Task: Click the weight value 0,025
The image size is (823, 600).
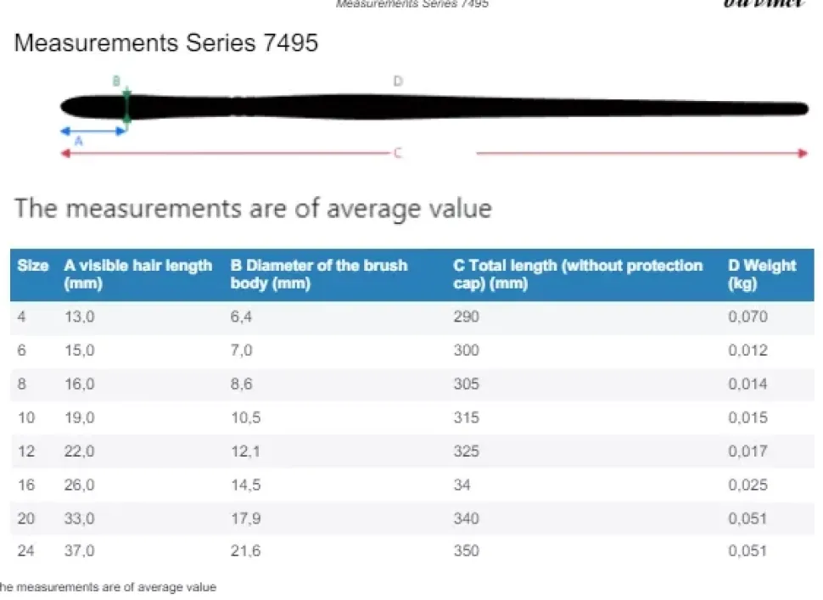Action: click(x=747, y=485)
